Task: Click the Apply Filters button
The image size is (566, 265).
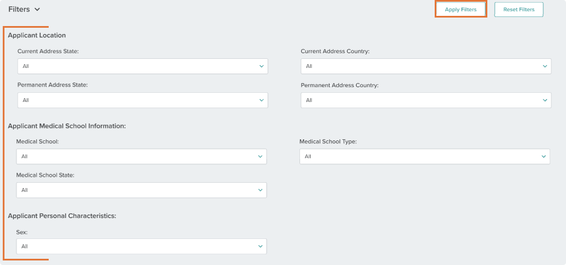Action: click(461, 10)
